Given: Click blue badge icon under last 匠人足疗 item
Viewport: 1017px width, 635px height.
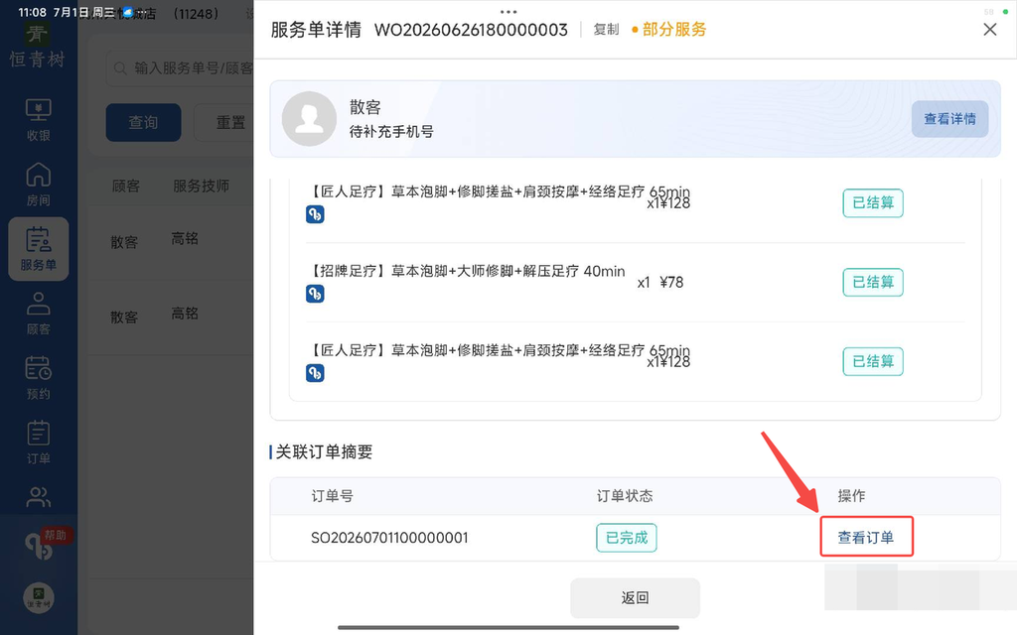Looking at the screenshot, I should 315,373.
